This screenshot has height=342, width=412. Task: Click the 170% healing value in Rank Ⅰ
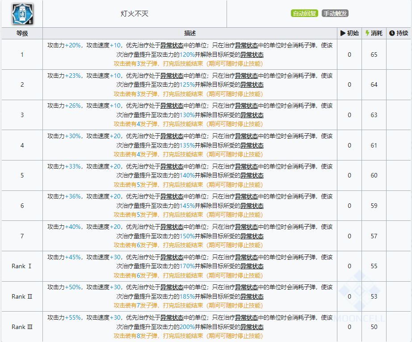(x=187, y=266)
